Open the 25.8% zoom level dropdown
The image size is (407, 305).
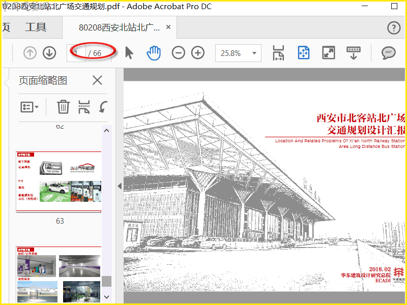(238, 53)
